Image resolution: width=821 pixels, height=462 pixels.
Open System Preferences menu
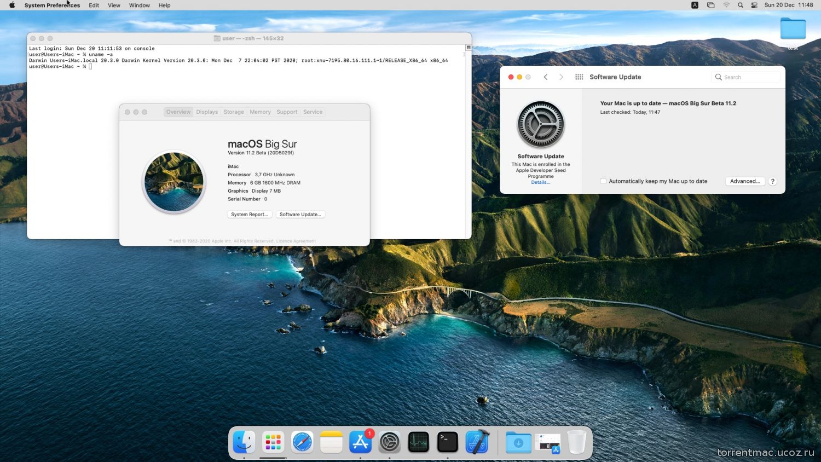pyautogui.click(x=52, y=5)
